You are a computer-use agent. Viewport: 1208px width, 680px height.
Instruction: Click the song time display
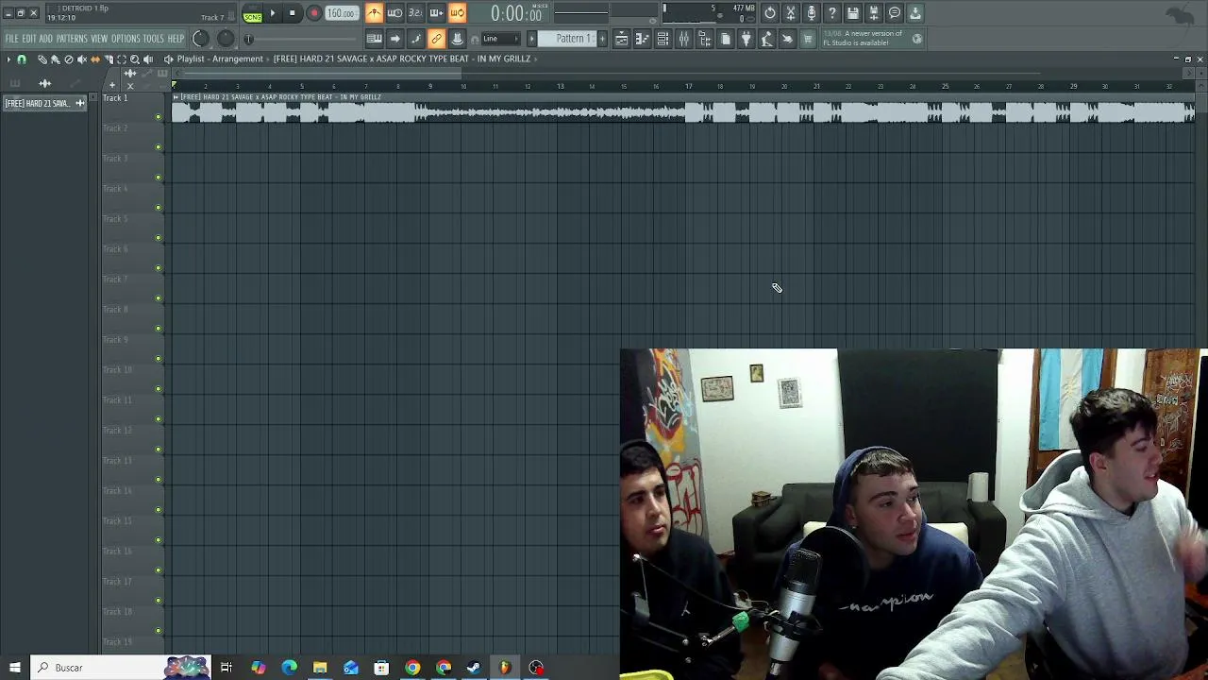coord(516,13)
